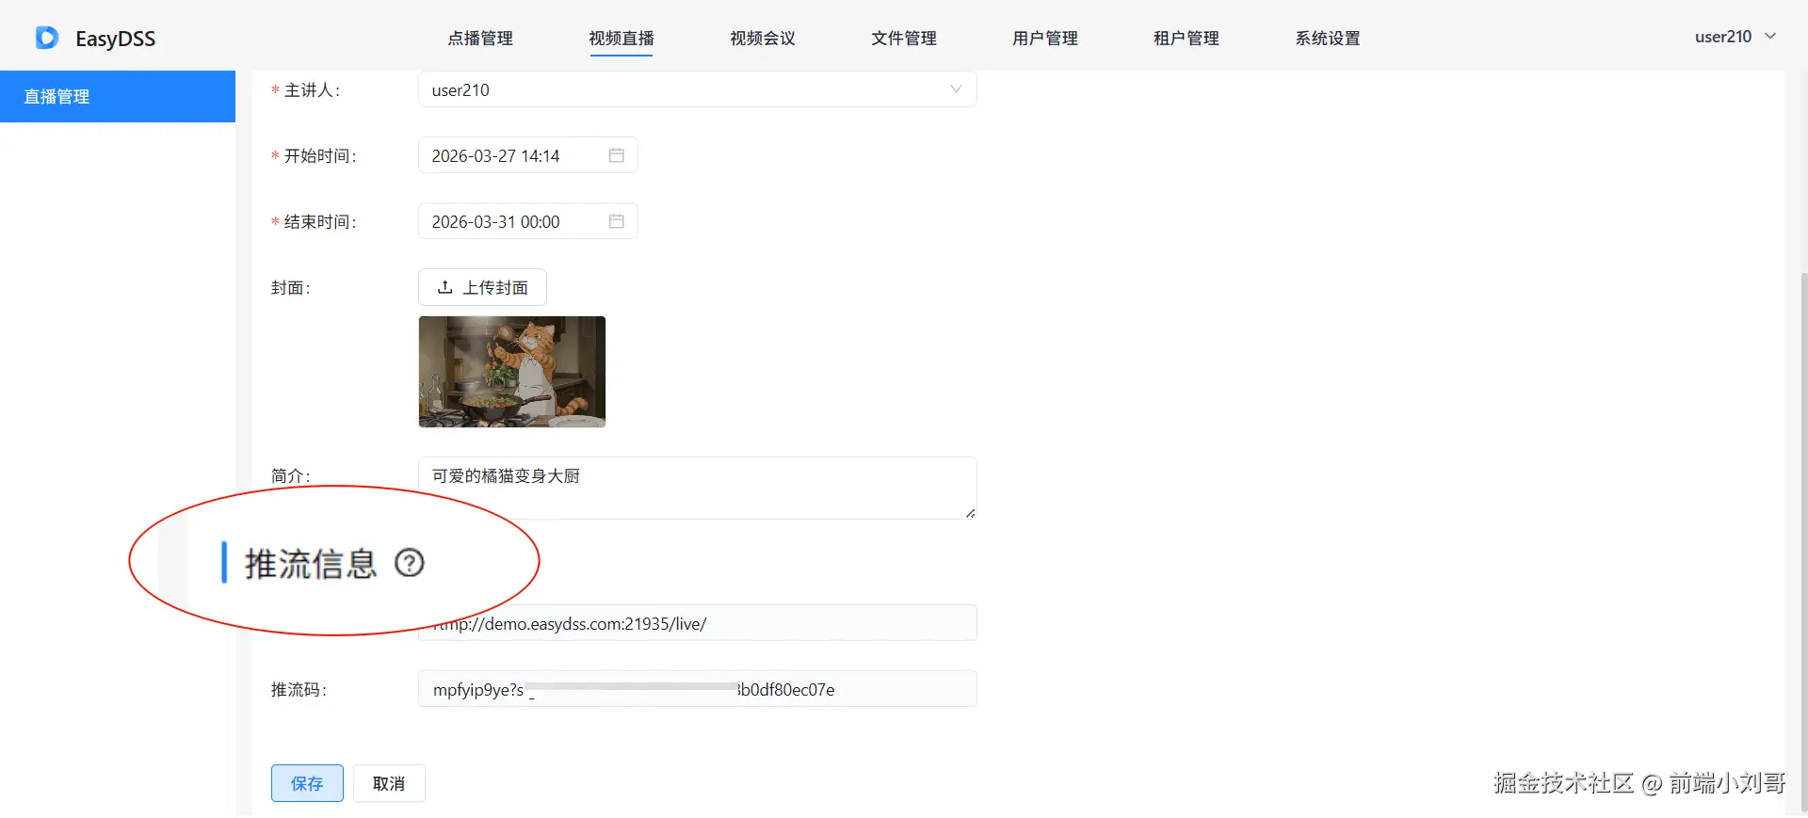Go to 视频会议 section
The image size is (1808, 818).
pos(763,39)
